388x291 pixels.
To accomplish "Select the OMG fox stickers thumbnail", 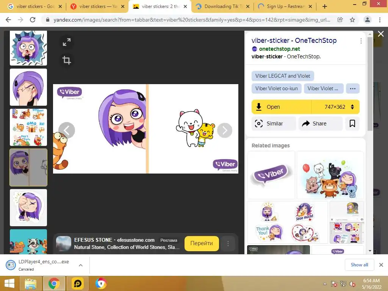I will point(28,127).
